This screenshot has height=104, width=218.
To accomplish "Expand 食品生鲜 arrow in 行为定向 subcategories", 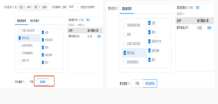I will click(61, 55).
